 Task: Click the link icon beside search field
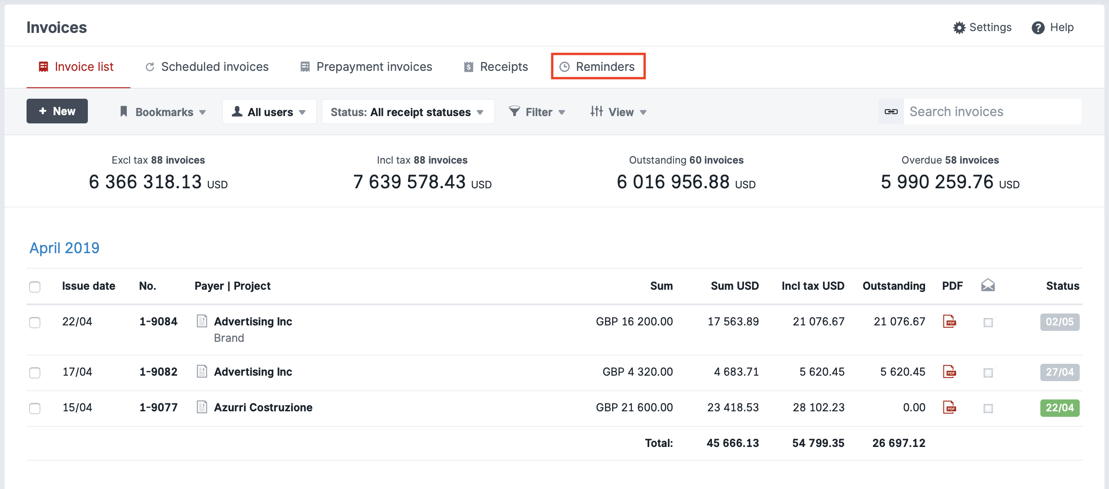pyautogui.click(x=891, y=112)
